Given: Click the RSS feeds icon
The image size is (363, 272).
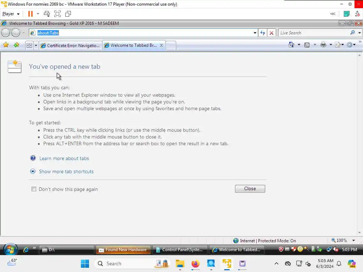Looking at the screenshot, I should click(307, 45).
